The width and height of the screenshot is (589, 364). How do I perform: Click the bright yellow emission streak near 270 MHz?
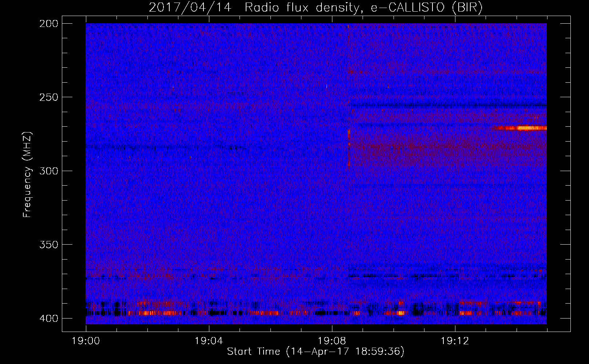521,128
